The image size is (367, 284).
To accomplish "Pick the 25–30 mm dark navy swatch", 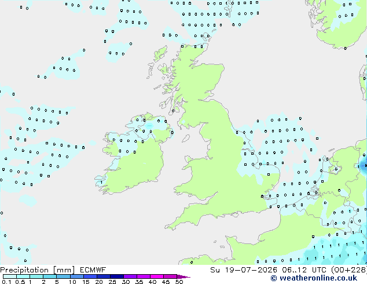I will click(x=117, y=276).
